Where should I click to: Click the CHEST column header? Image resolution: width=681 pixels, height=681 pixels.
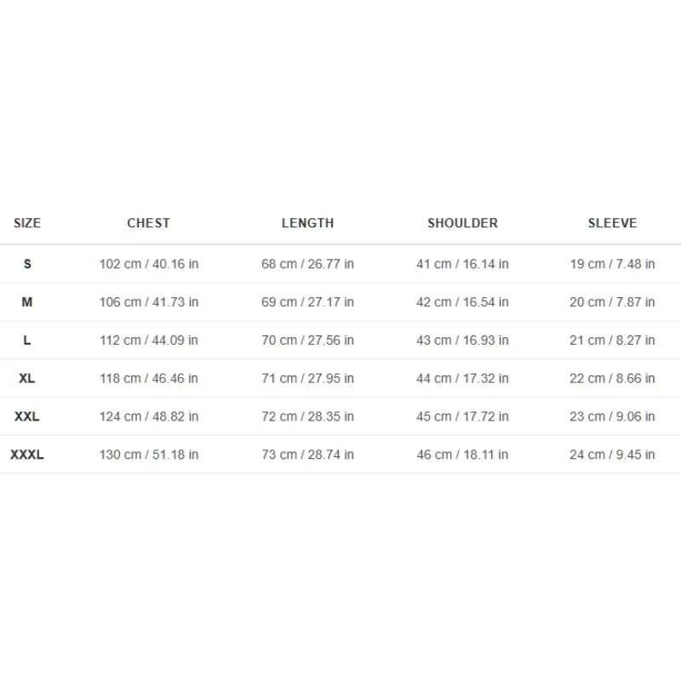click(x=148, y=223)
